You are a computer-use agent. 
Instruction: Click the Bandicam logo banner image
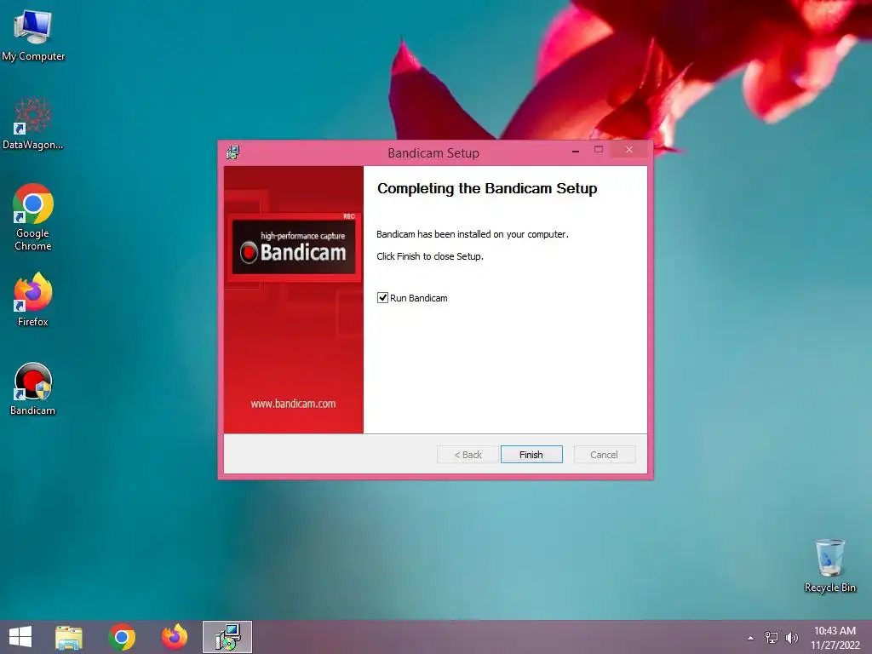click(x=294, y=246)
